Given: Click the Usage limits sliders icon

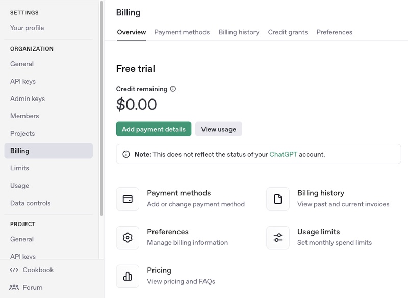Looking at the screenshot, I should coord(278,238).
